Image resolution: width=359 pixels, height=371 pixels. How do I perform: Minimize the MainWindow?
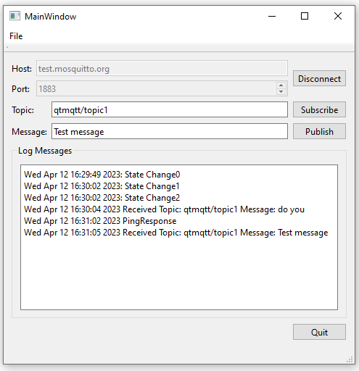coord(272,16)
